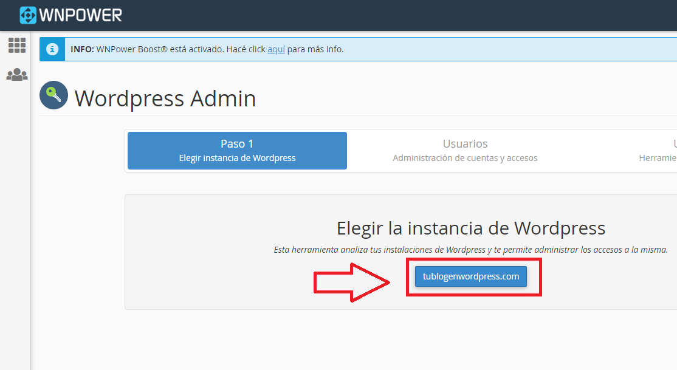
Task: Click the WNPower logo in header
Action: [x=71, y=15]
